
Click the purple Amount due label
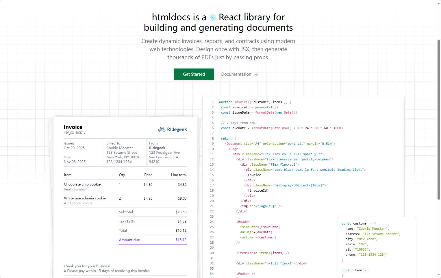coord(129,240)
